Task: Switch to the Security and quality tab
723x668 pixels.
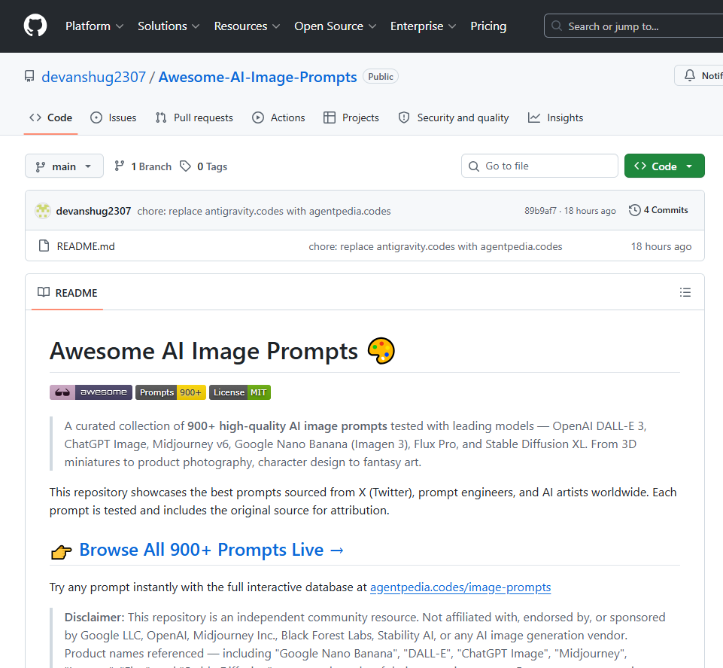Action: (454, 117)
